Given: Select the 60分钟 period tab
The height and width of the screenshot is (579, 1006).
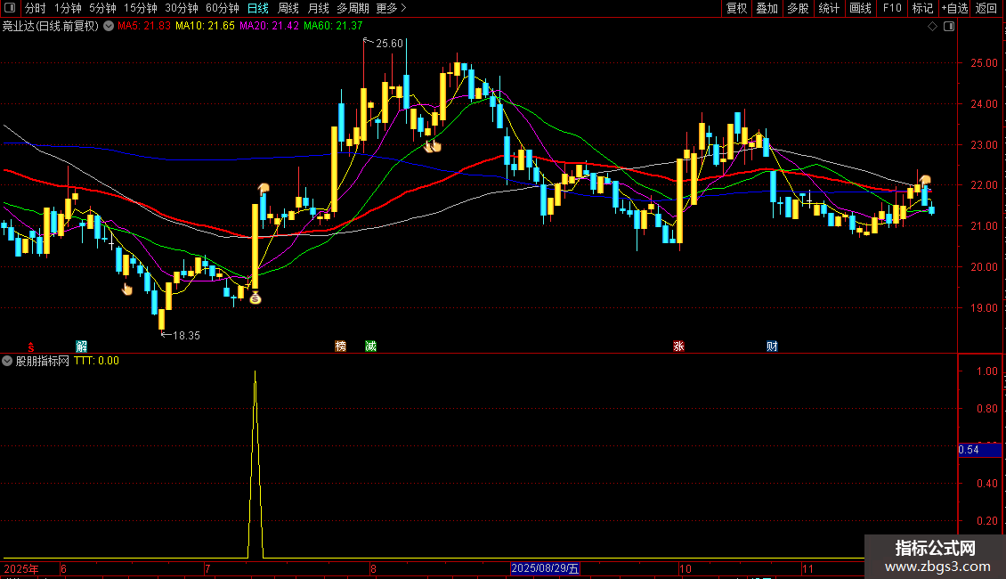Looking at the screenshot, I should point(223,8).
